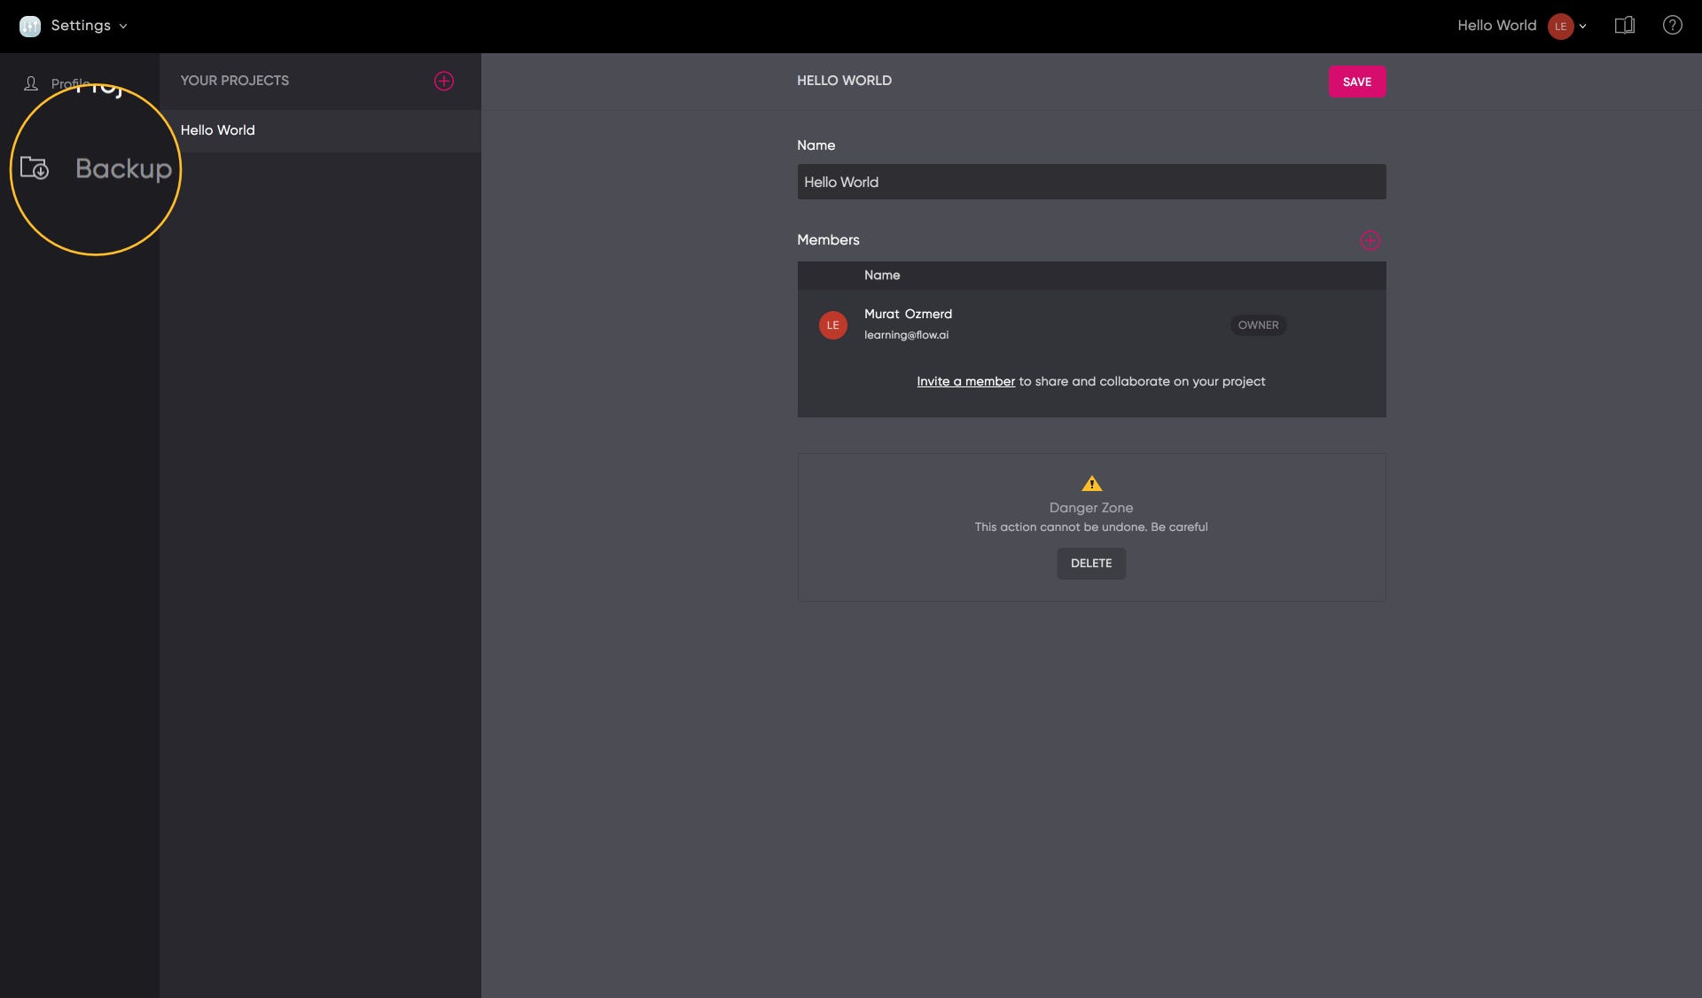Click Murat Ozmerd's LE avatar in members
The image size is (1702, 998).
tap(832, 325)
